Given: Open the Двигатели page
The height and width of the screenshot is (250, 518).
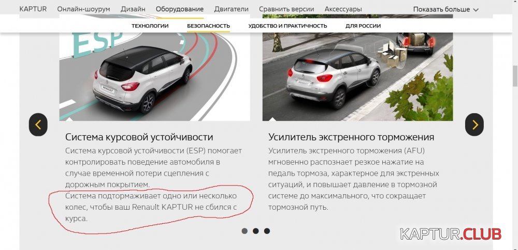Looking at the screenshot, I should pyautogui.click(x=231, y=9).
